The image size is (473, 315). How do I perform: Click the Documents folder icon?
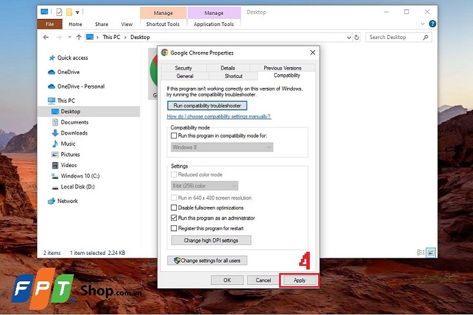click(x=55, y=122)
